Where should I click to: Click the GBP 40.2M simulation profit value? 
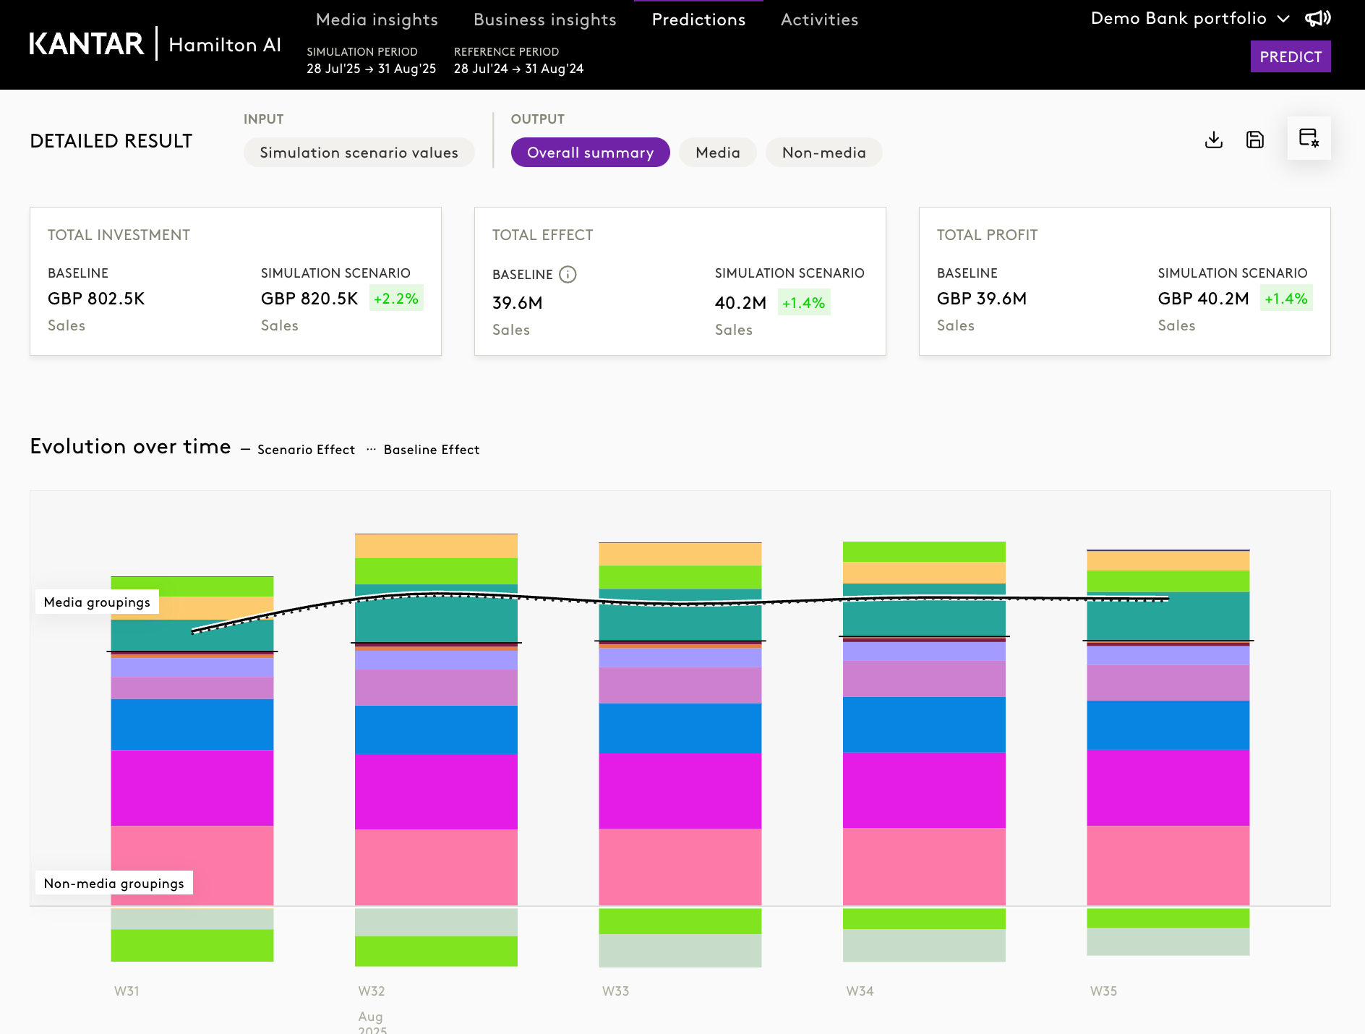(1204, 299)
